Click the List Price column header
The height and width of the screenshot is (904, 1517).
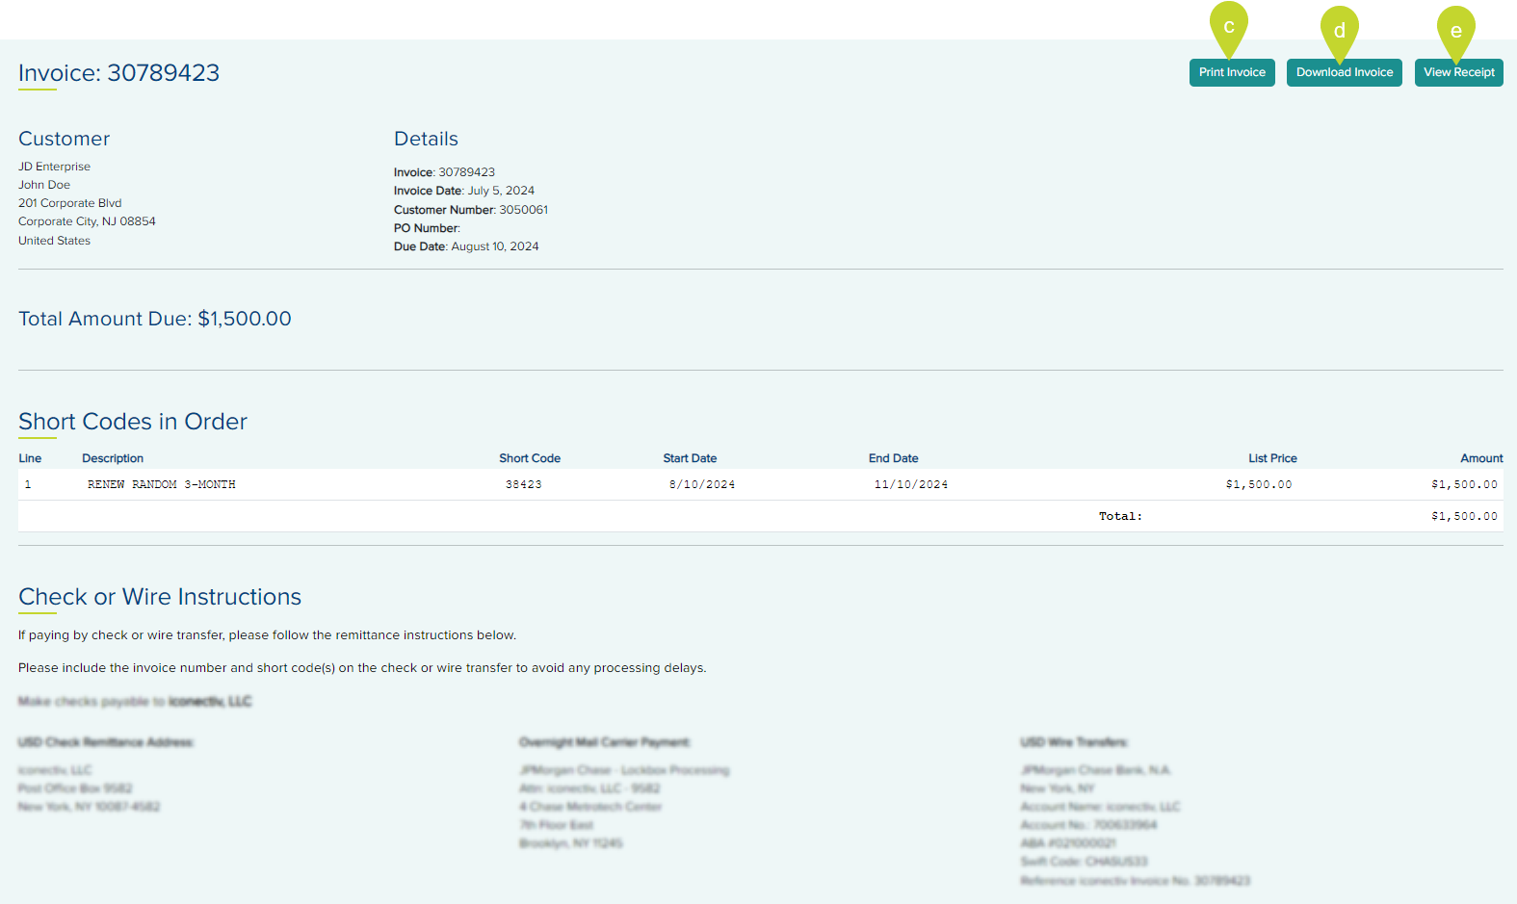coord(1271,458)
